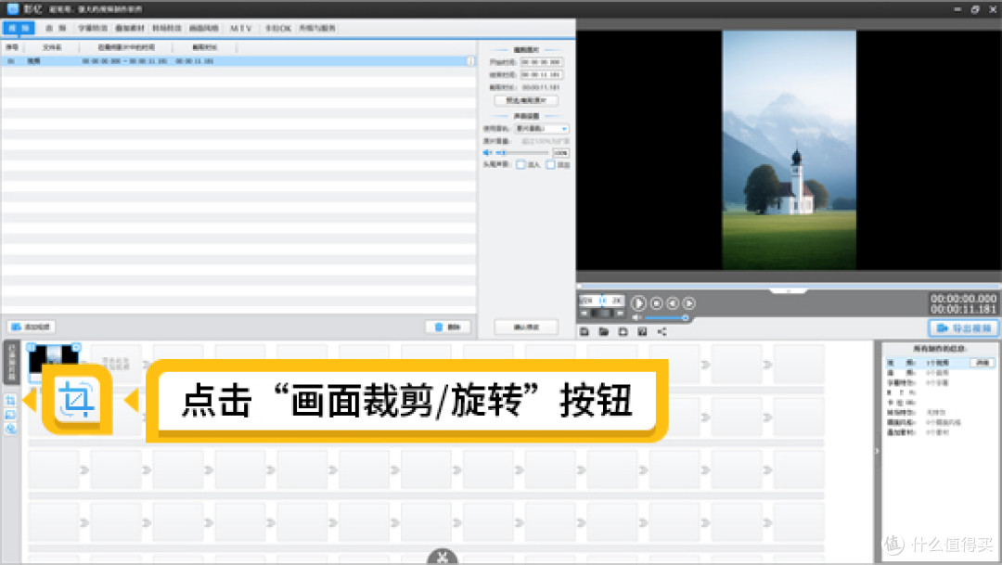Open the 转场特效 tab

167,28
